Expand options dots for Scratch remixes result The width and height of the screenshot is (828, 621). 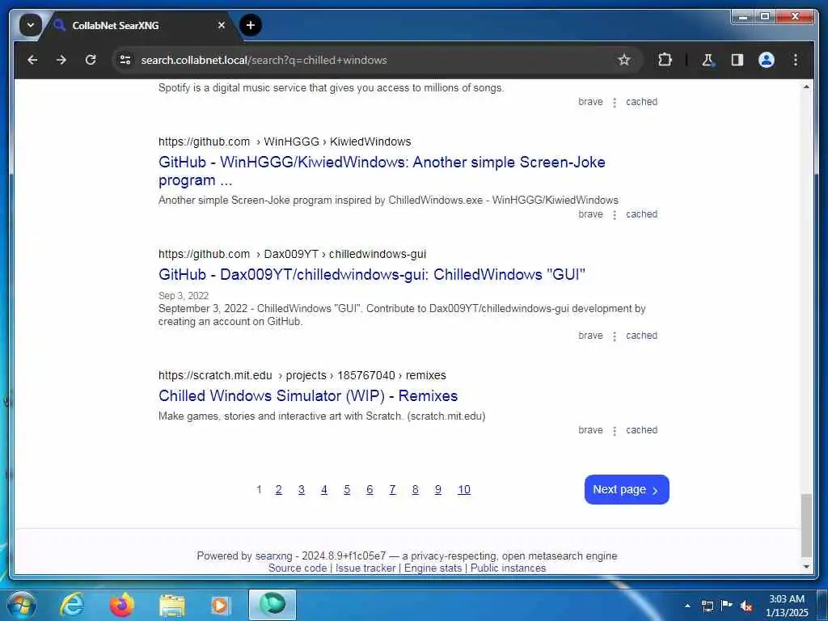pyautogui.click(x=615, y=431)
